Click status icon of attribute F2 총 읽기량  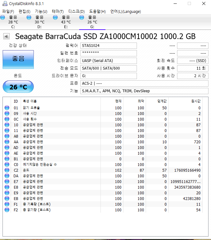(7, 210)
